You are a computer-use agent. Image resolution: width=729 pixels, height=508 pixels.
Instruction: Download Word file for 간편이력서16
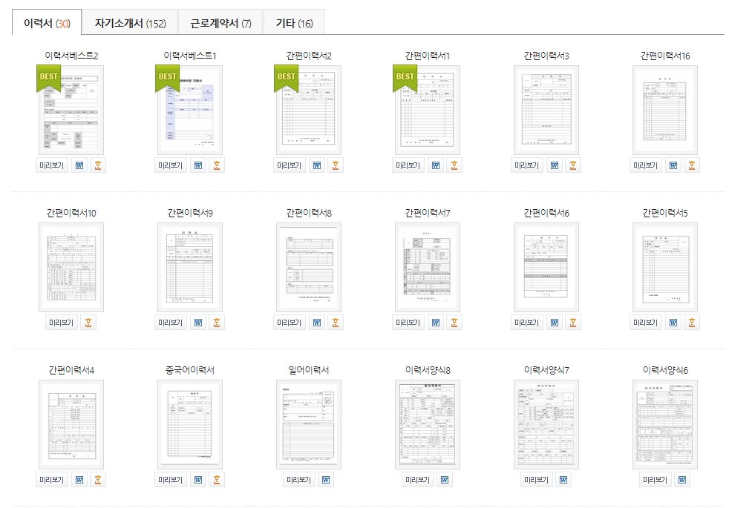pyautogui.click(x=673, y=165)
